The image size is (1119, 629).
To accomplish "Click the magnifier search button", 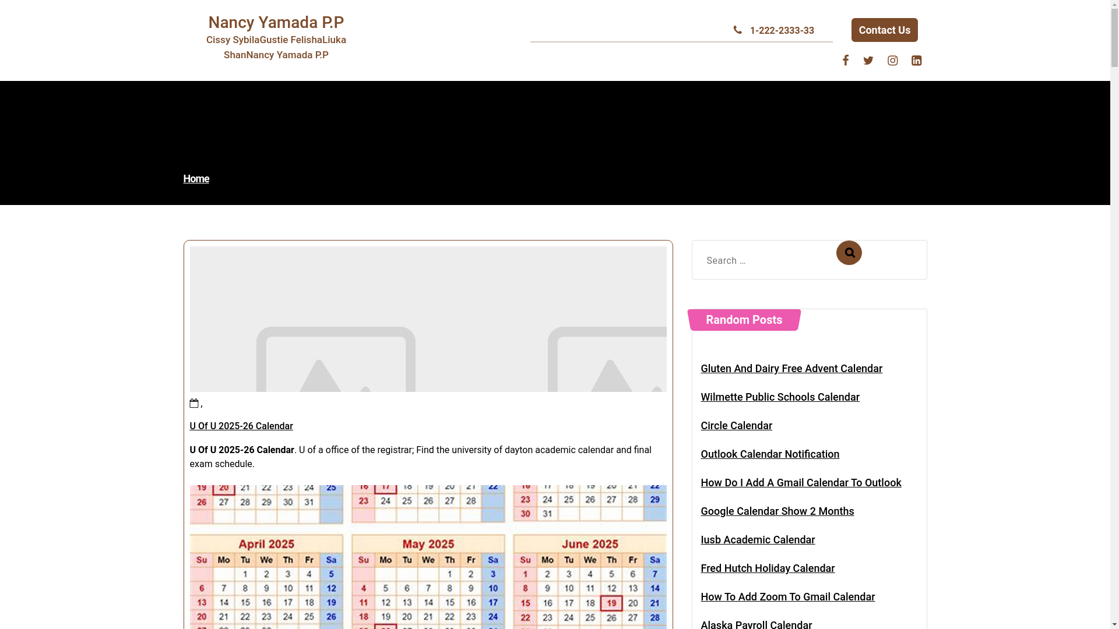I will (x=849, y=253).
